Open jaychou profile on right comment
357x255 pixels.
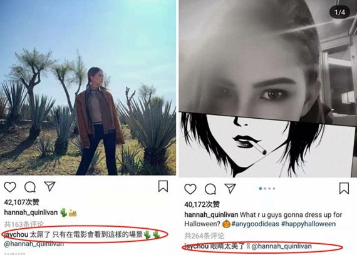coord(197,246)
